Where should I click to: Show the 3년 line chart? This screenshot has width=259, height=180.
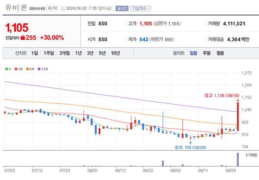(90, 53)
